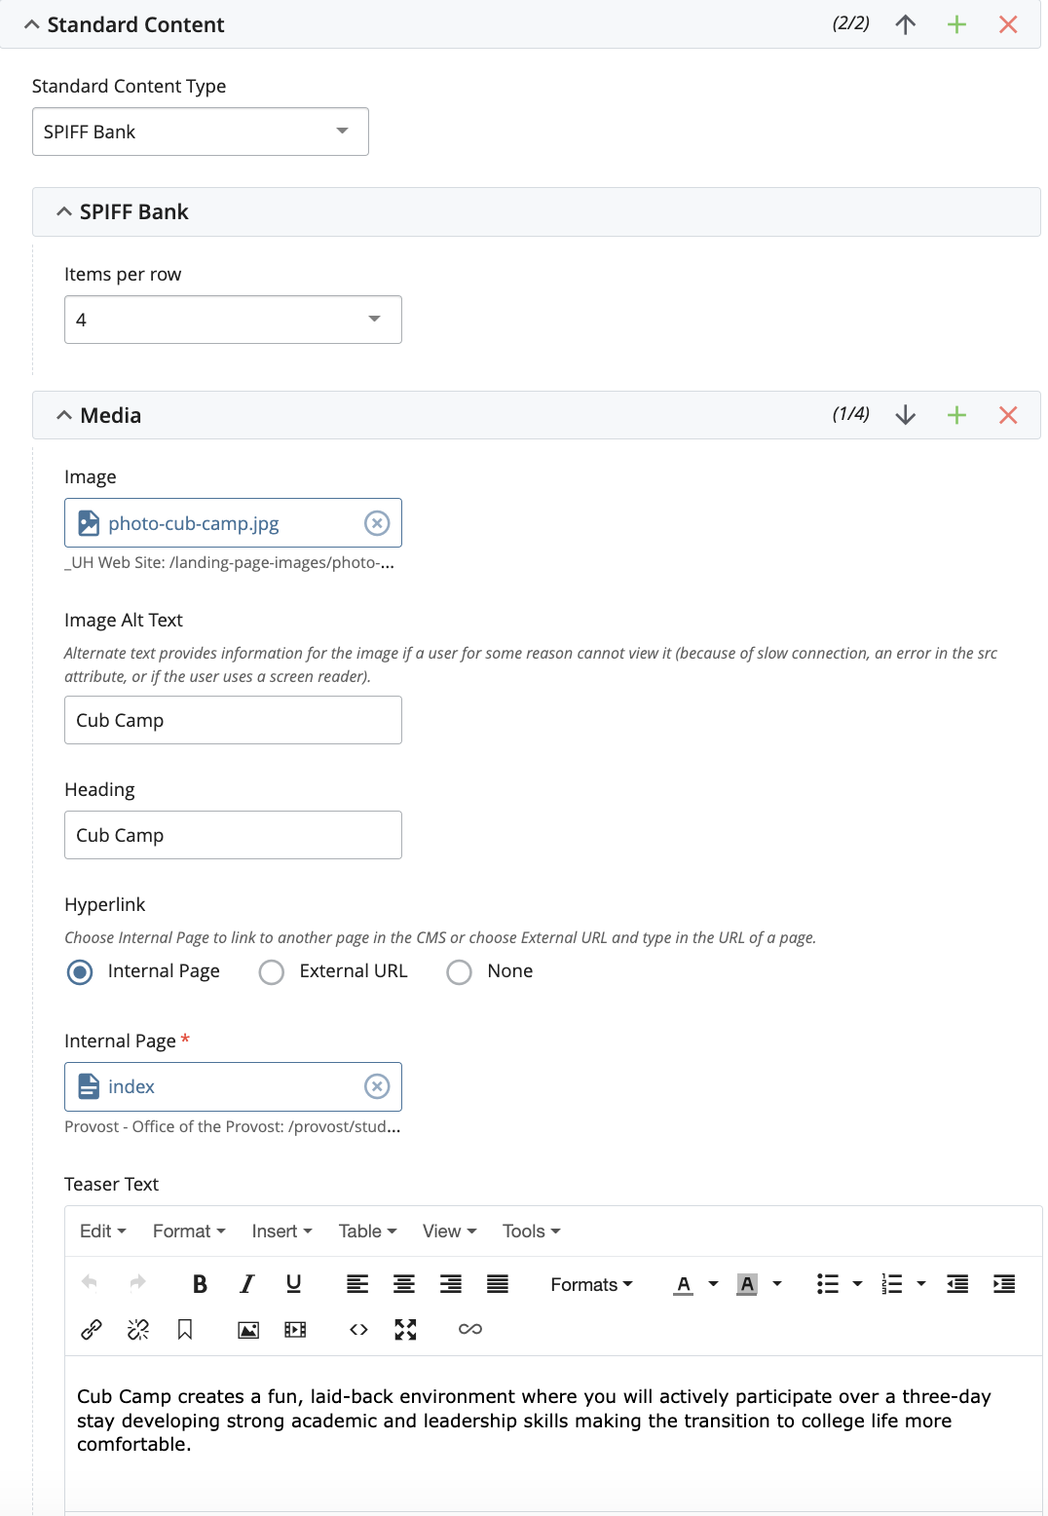The width and height of the screenshot is (1048, 1516).
Task: Open bullet list style dropdown arrow
Action: pyautogui.click(x=857, y=1284)
